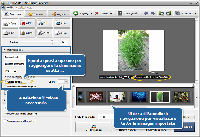Viewport: 200px width, 137px height.
Task: Select In Png conversion format
Action: [62, 23]
